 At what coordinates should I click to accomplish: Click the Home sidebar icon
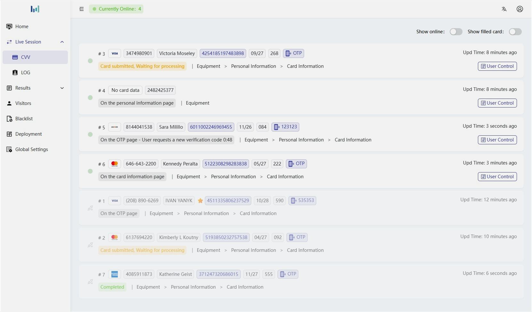tap(9, 27)
